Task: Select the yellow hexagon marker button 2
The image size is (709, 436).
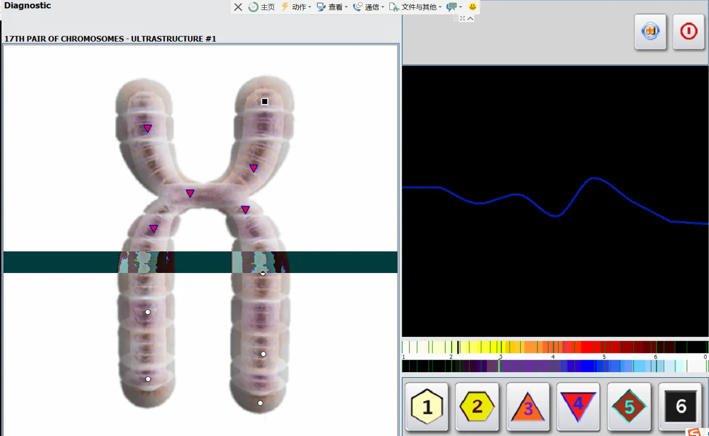Action: point(477,406)
